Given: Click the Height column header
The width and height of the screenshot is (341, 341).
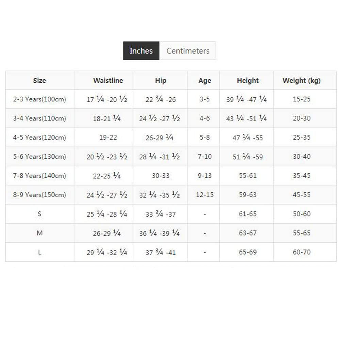Looking at the screenshot, I should coord(248,80).
